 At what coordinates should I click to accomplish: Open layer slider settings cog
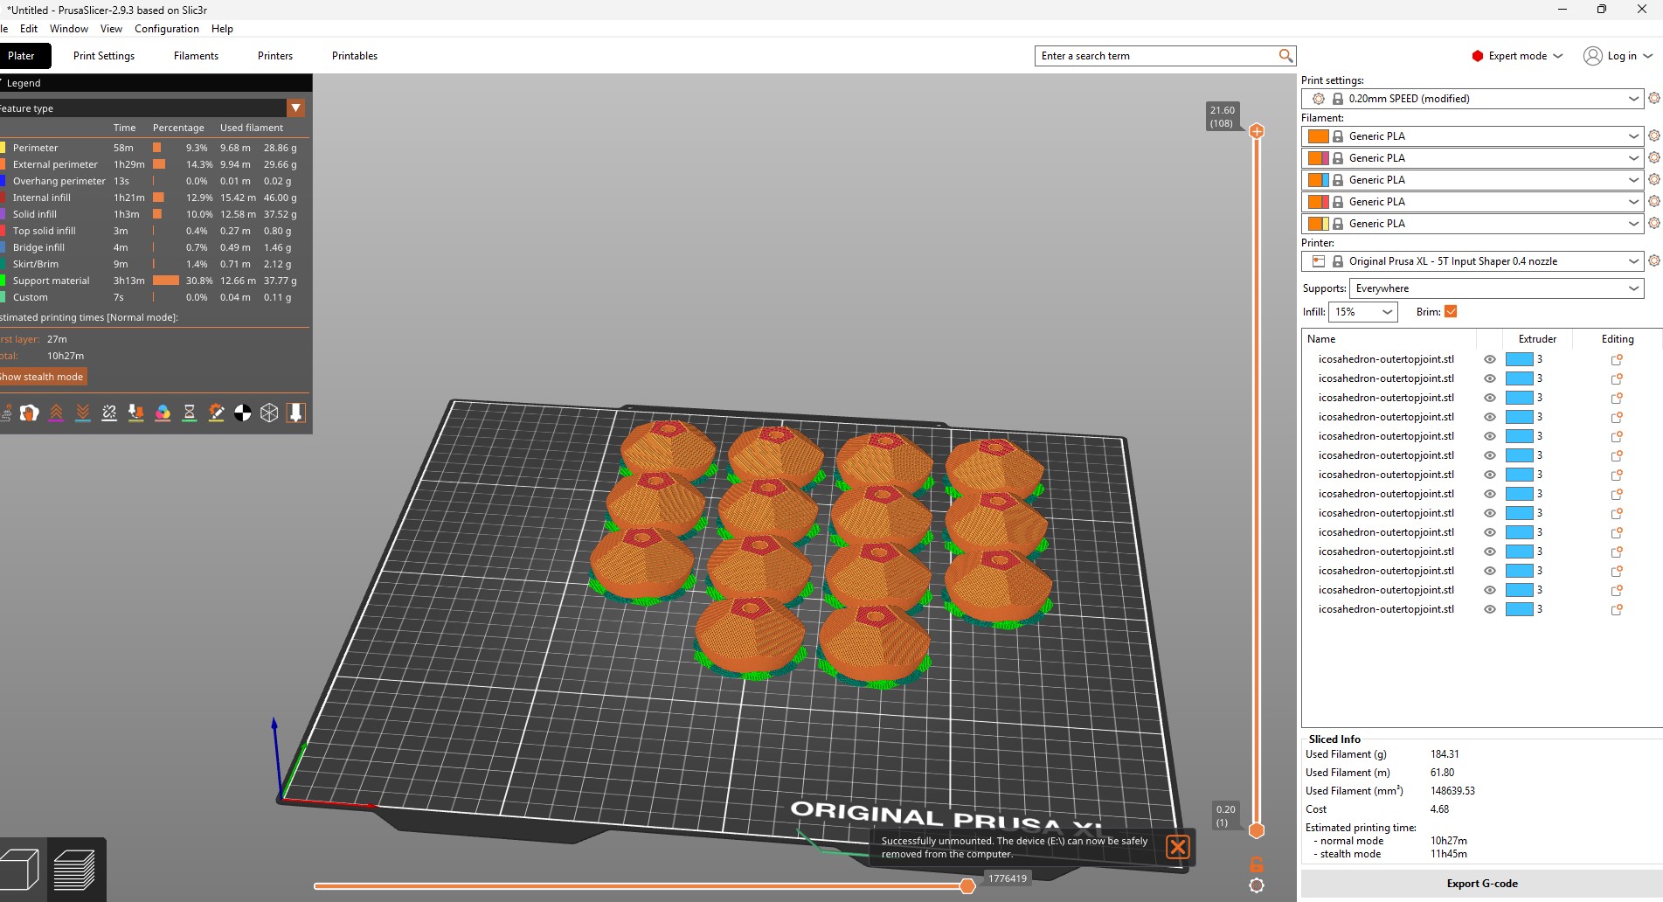[1256, 885]
